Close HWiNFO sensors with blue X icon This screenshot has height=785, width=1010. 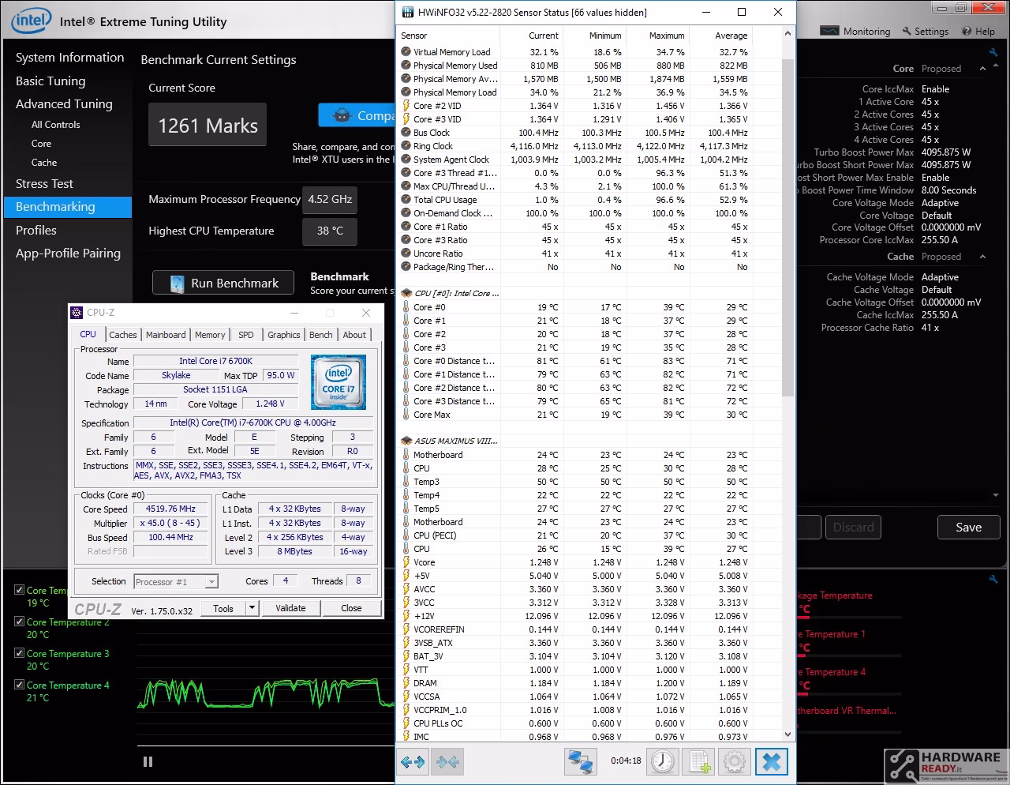click(772, 762)
